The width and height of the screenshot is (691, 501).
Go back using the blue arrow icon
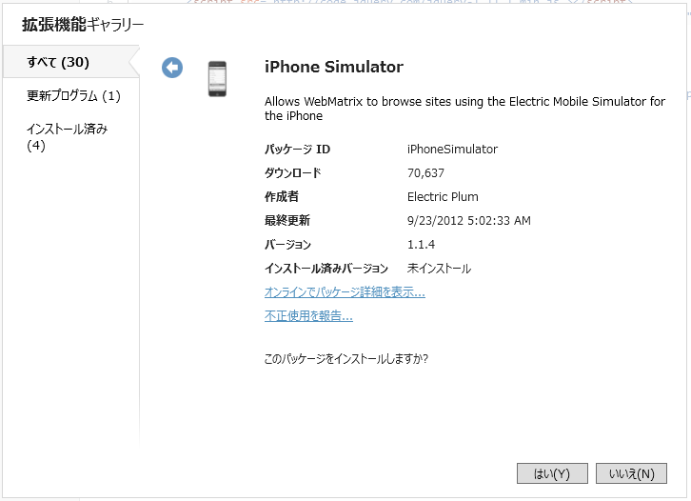click(172, 68)
